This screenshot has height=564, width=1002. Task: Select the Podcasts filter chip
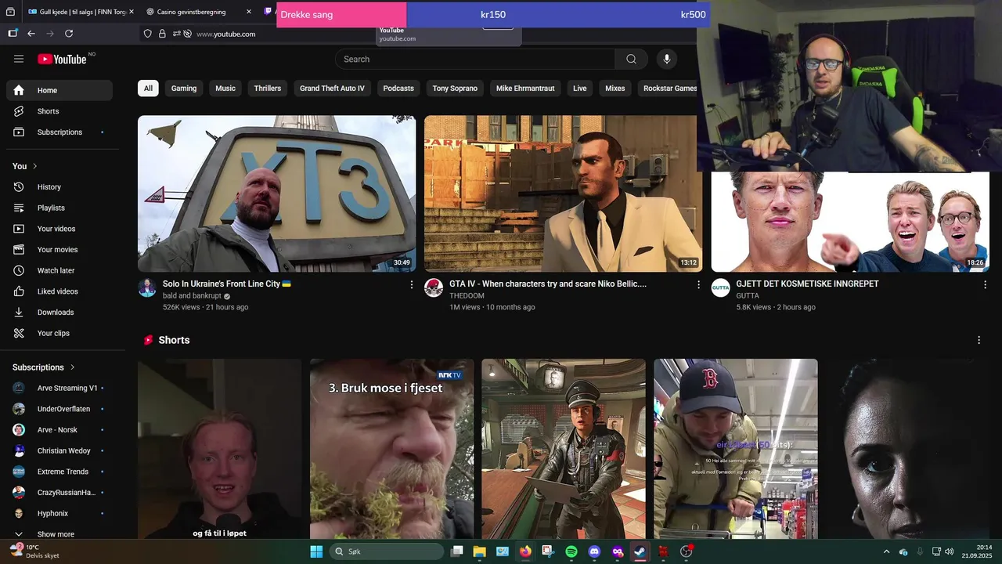[398, 89]
